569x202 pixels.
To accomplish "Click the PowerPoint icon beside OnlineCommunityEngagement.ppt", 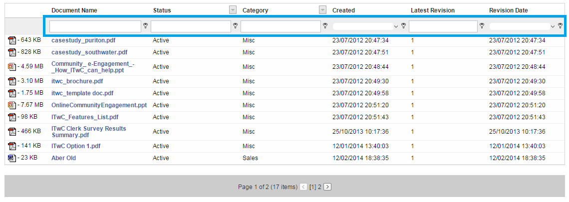I will point(12,105).
